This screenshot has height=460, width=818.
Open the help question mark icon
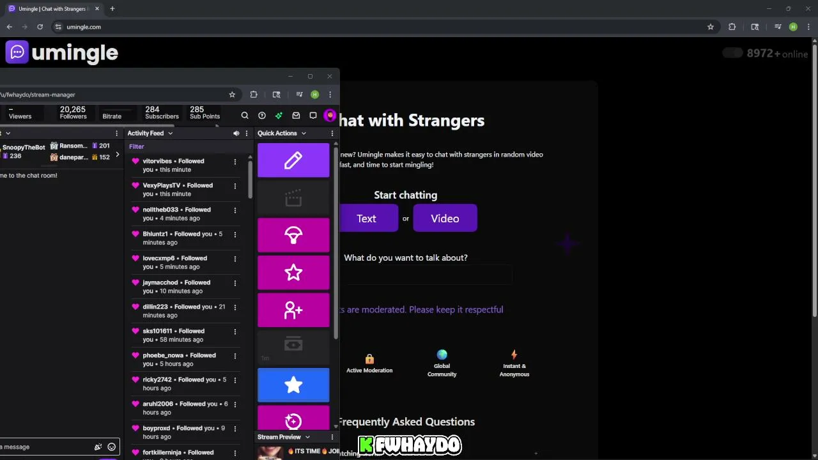pyautogui.click(x=262, y=116)
